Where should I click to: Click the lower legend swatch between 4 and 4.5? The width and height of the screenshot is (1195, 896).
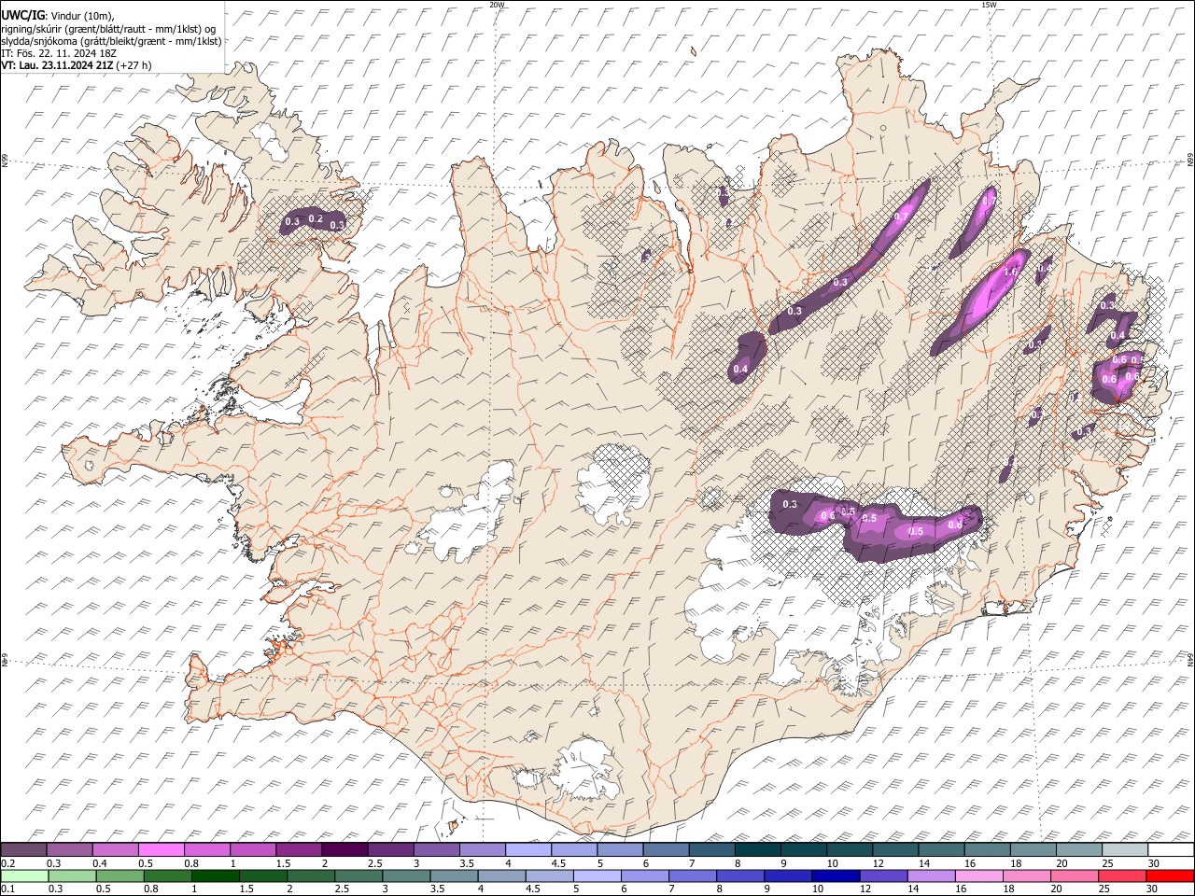501,875
